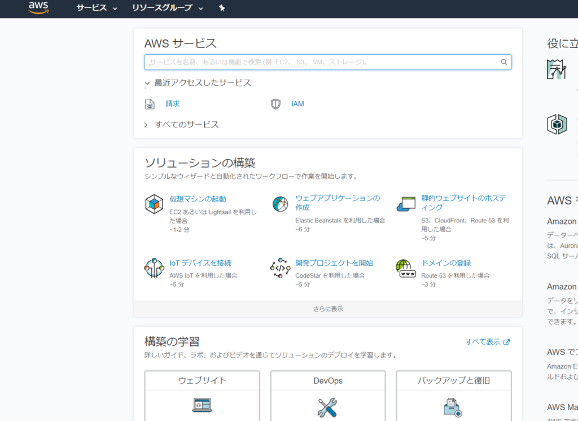Click the 'AWS IoT を利用した場合' text
The width and height of the screenshot is (578, 421).
click(203, 276)
